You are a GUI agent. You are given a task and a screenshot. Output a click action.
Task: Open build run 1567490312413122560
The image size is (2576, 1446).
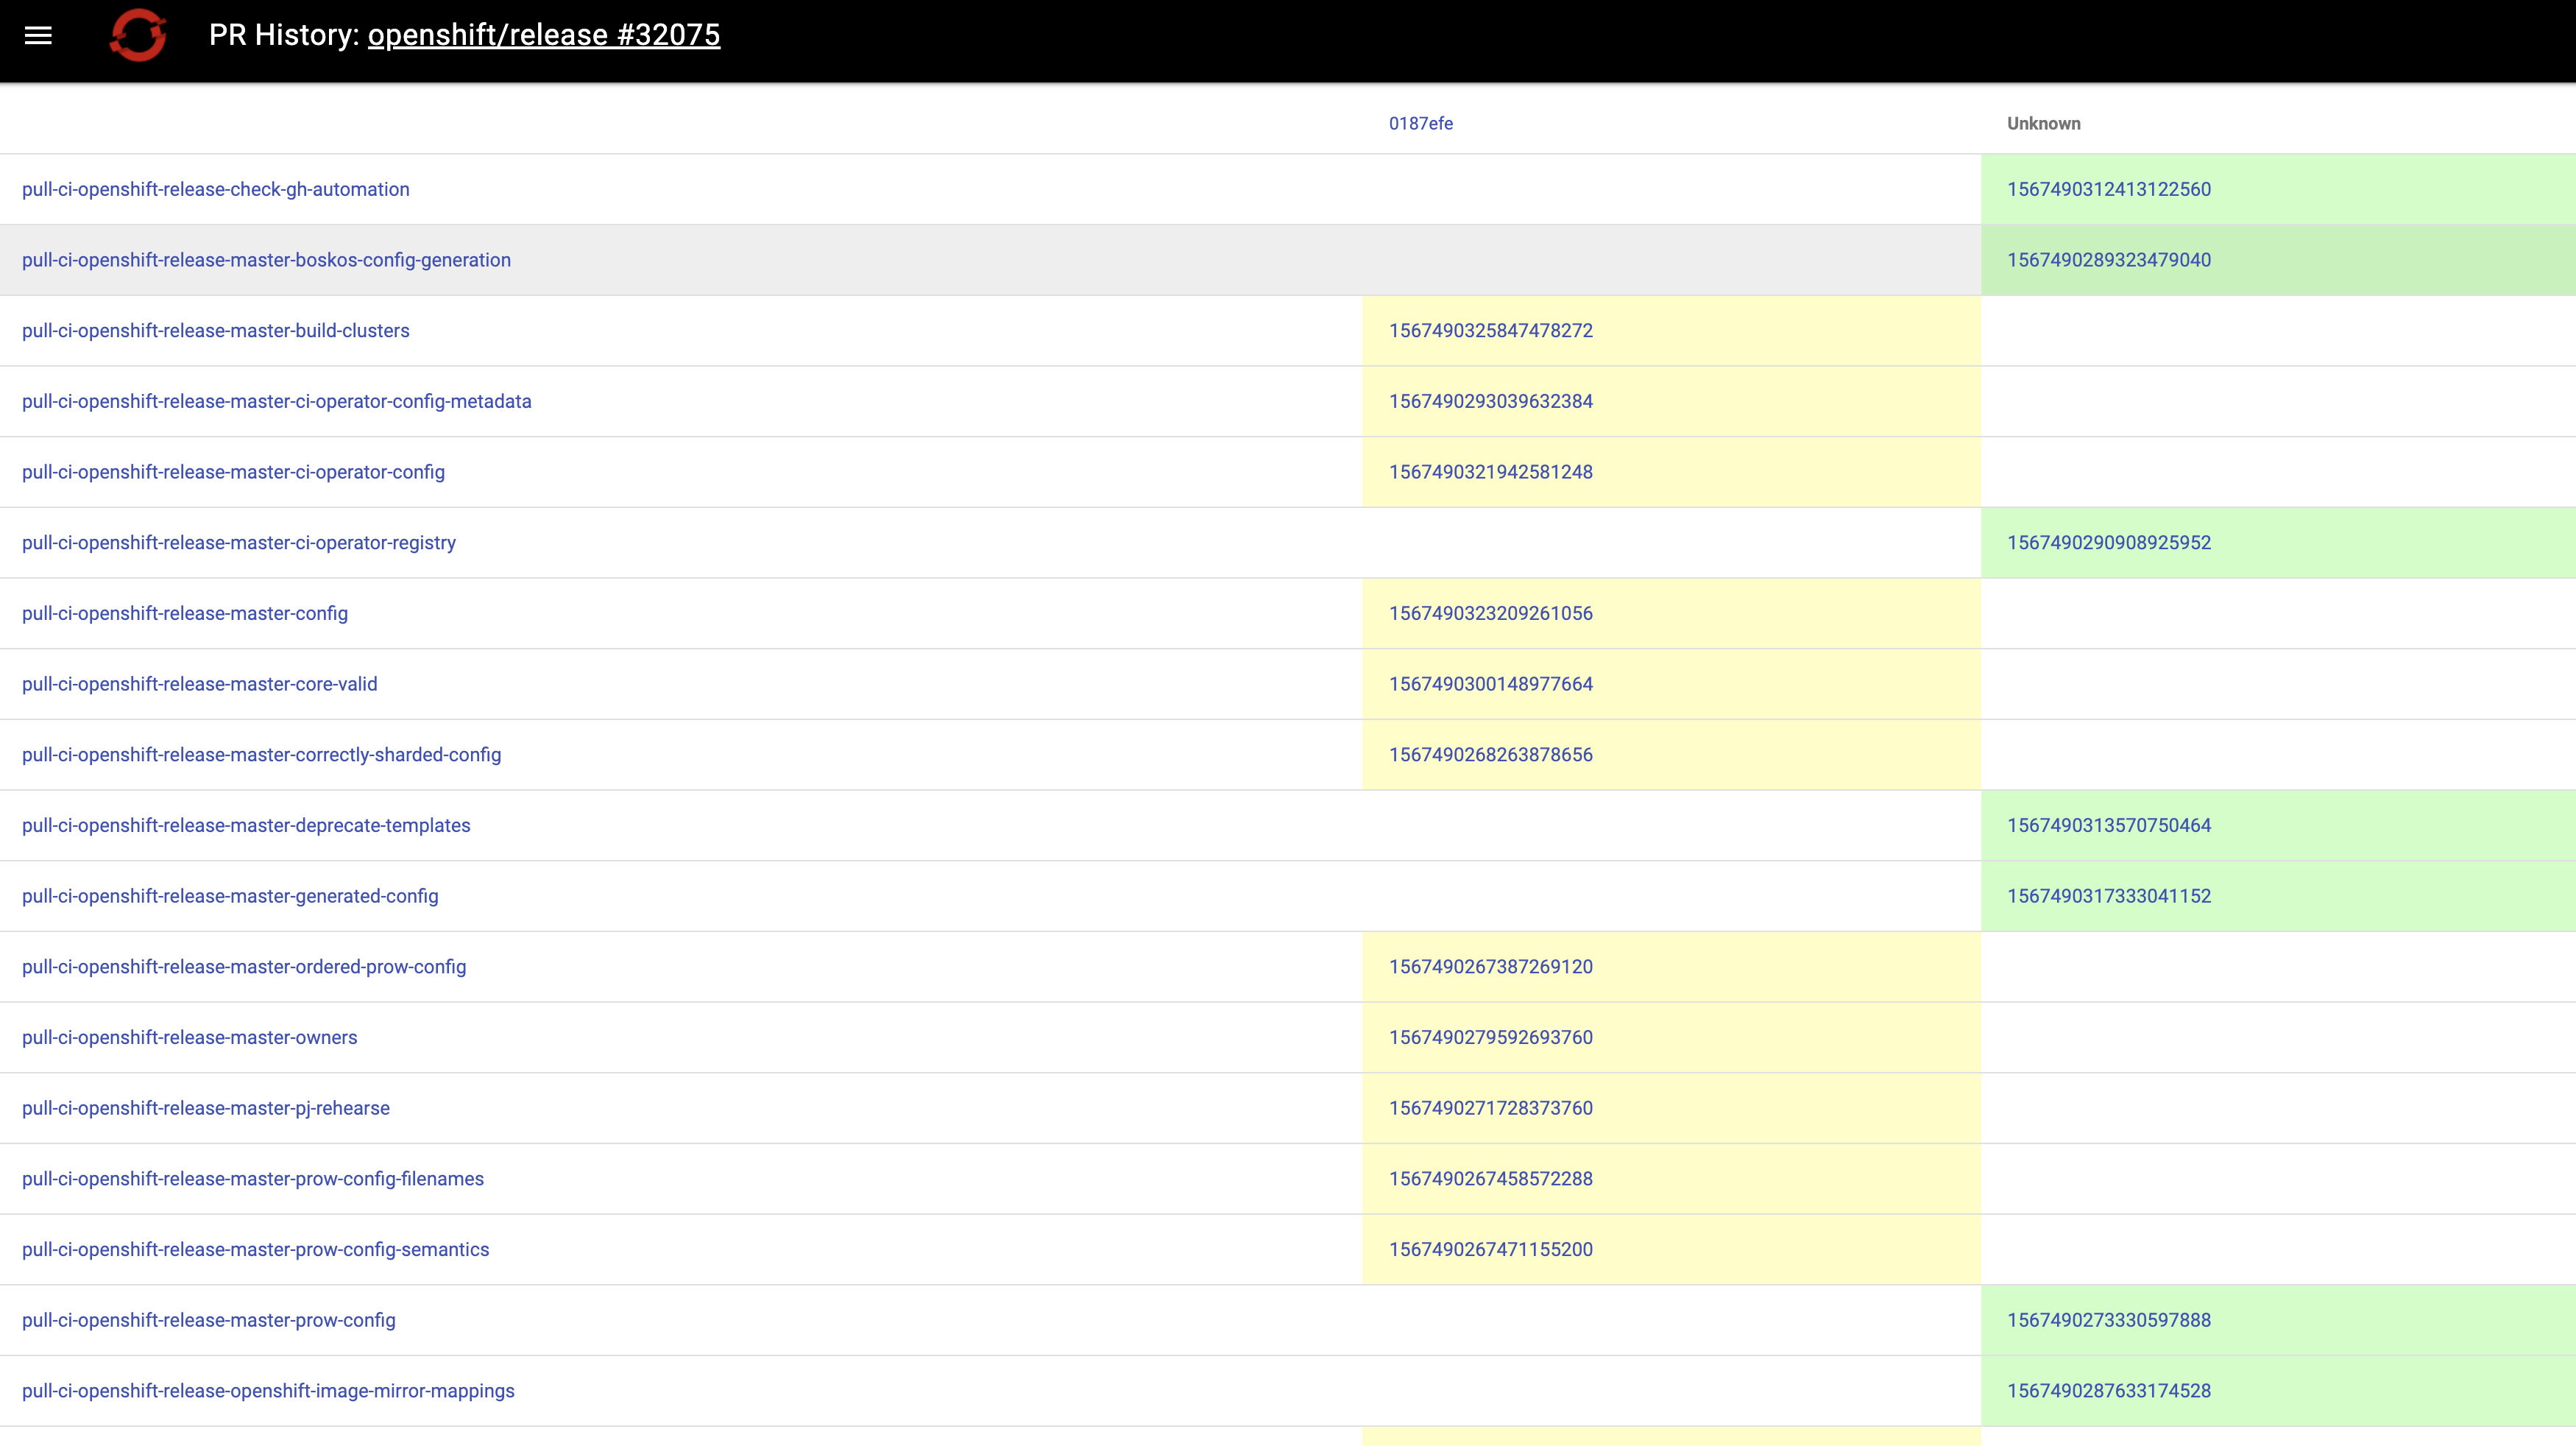tap(2108, 190)
